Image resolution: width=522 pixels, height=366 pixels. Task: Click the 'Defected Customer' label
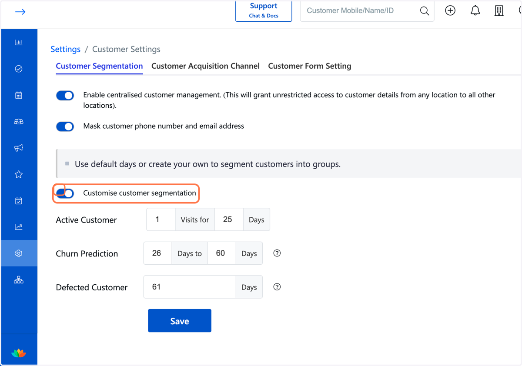pyautogui.click(x=92, y=287)
